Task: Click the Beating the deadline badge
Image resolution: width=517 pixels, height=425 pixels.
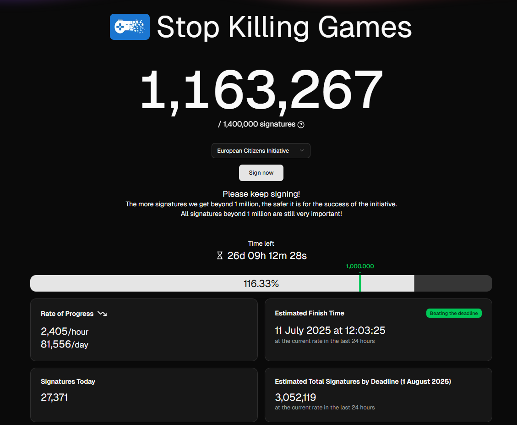Action: pyautogui.click(x=454, y=313)
